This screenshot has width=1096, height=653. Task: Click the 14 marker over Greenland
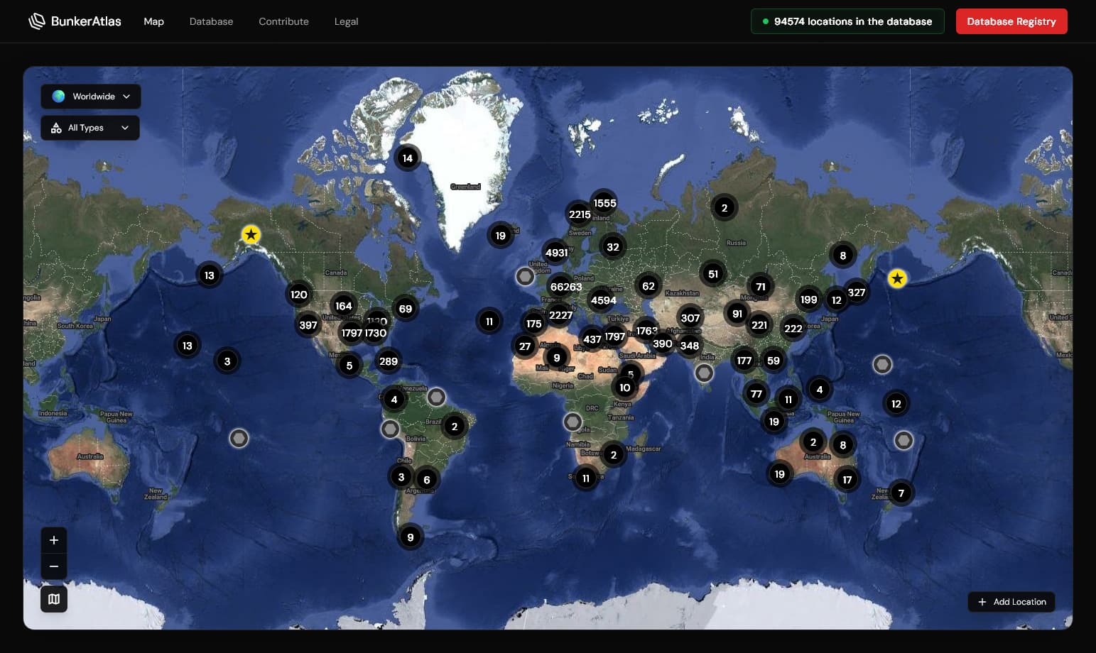point(408,158)
